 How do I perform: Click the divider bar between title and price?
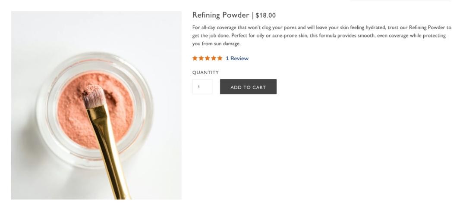[253, 16]
